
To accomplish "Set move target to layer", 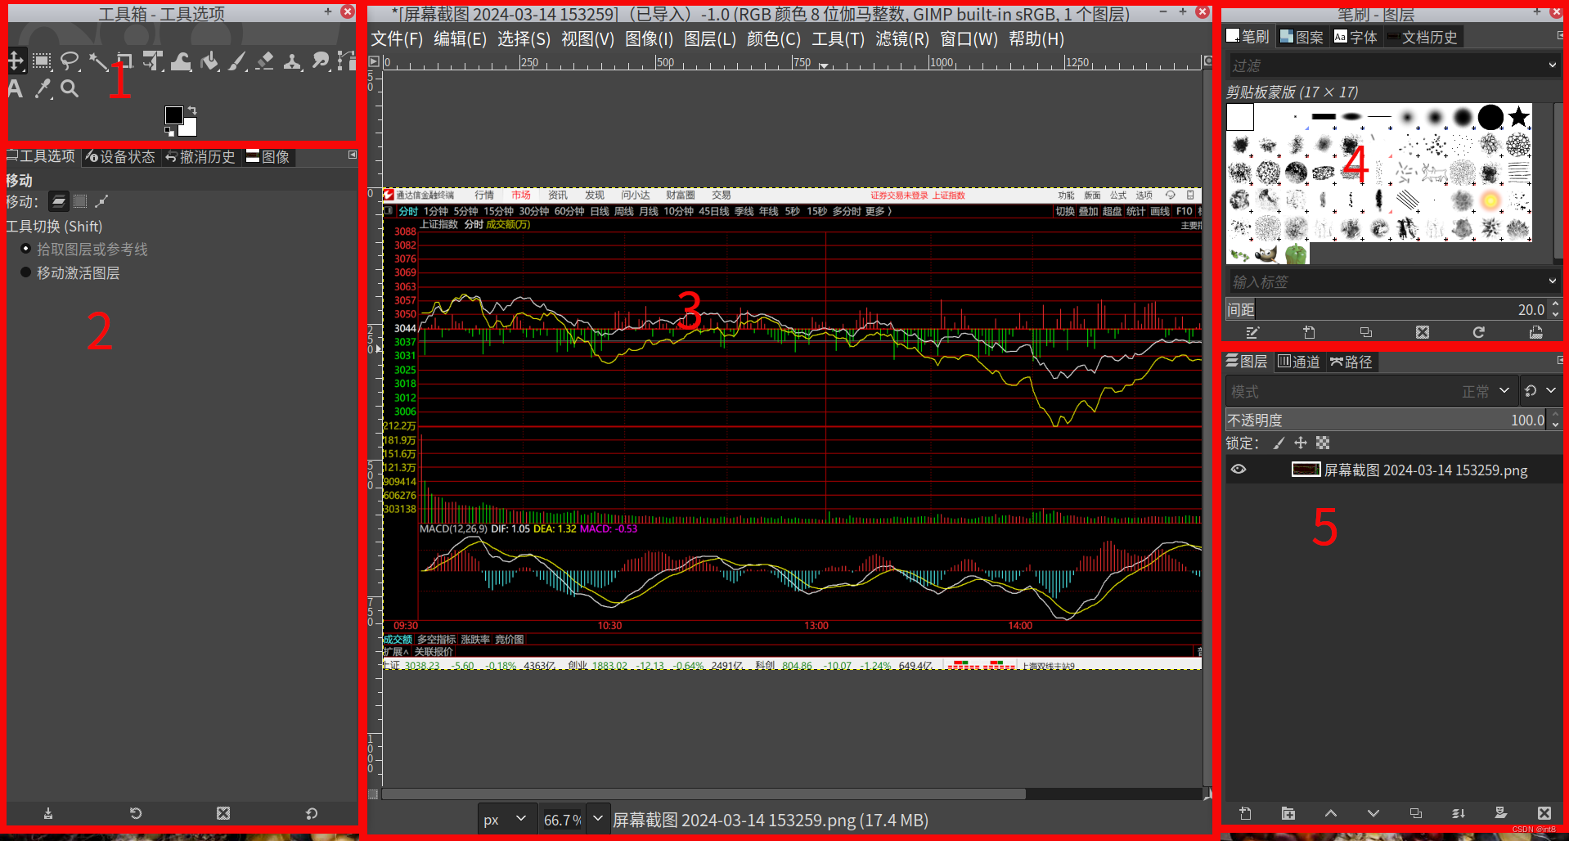I will tap(59, 201).
